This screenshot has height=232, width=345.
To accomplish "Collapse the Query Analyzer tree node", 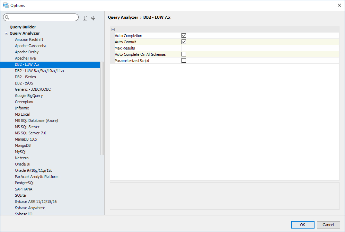I will coord(6,34).
